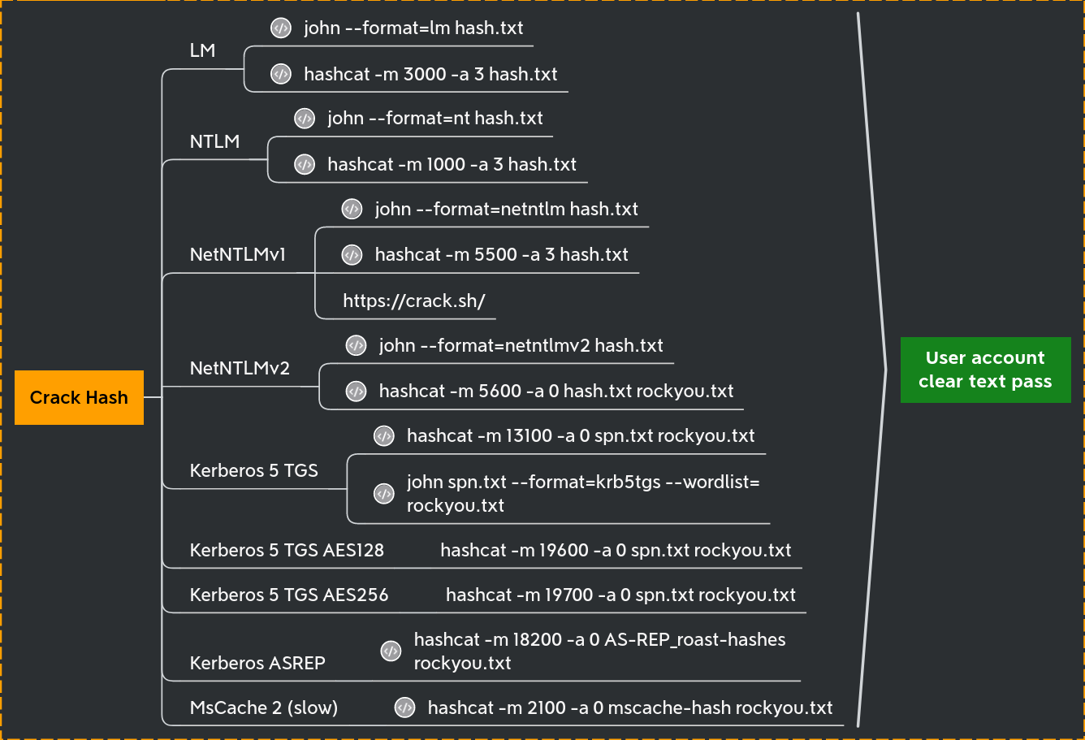Select the Kerberos ASREP branch node

pos(257,663)
